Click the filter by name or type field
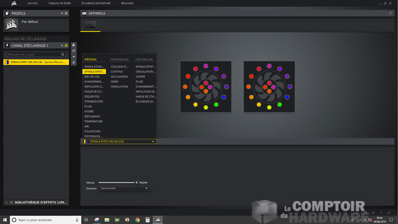 [x=33, y=55]
